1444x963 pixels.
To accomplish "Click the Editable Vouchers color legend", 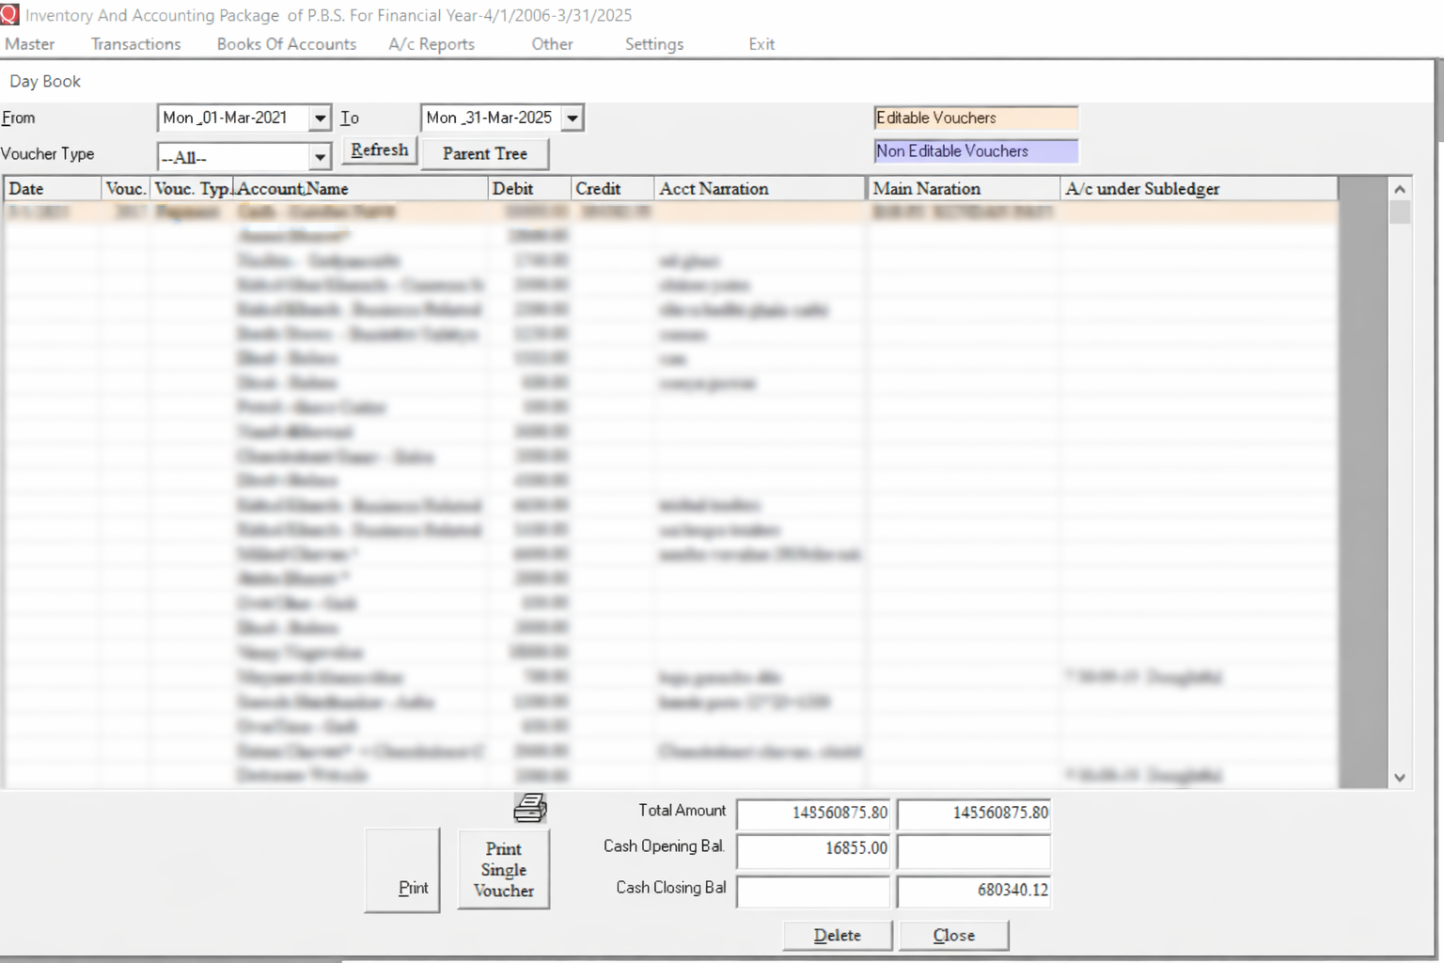I will point(976,118).
